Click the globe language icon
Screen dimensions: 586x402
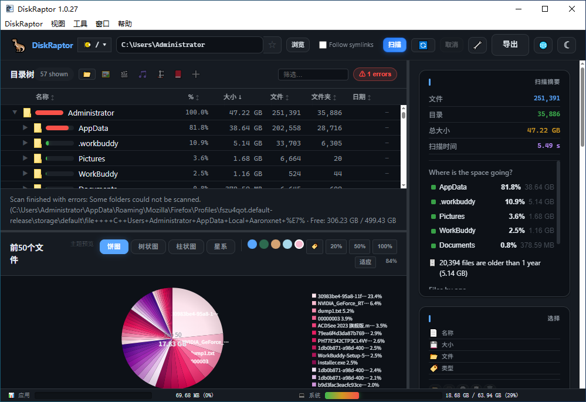click(x=543, y=45)
